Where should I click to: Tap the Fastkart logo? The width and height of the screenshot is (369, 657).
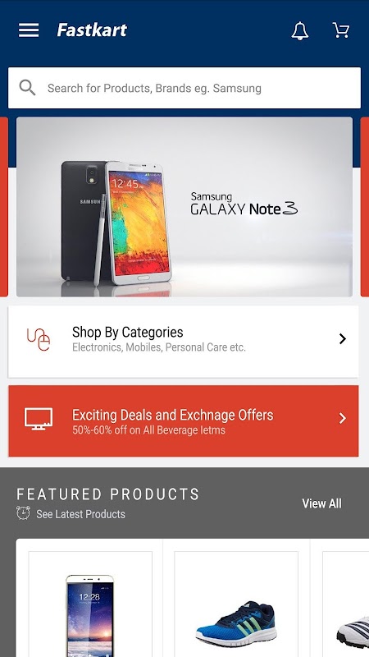pyautogui.click(x=92, y=30)
